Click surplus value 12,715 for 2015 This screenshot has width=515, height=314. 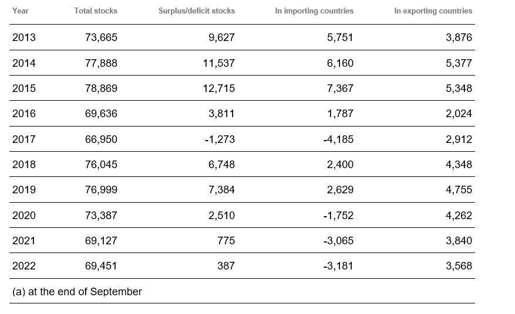219,88
